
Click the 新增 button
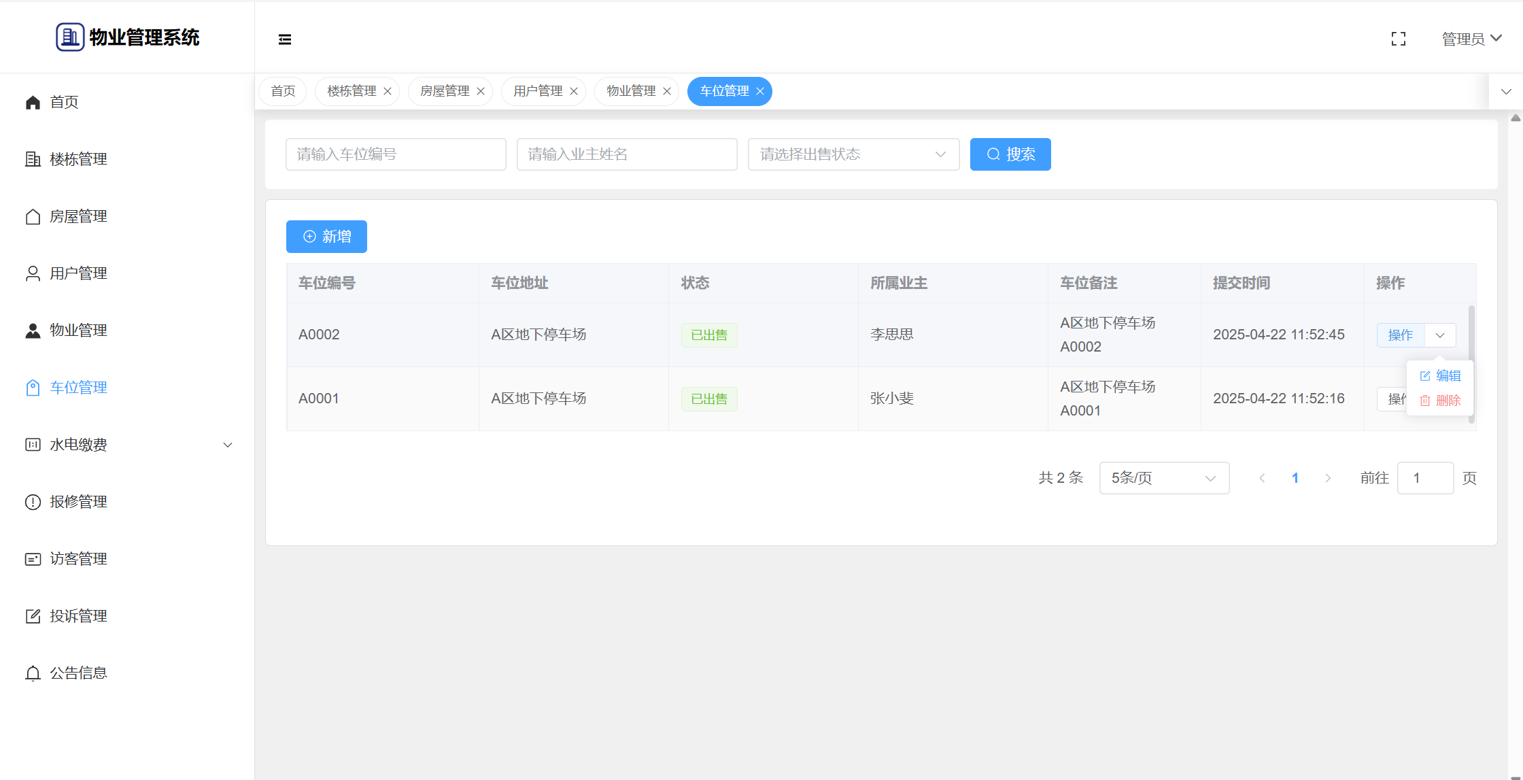(x=326, y=237)
